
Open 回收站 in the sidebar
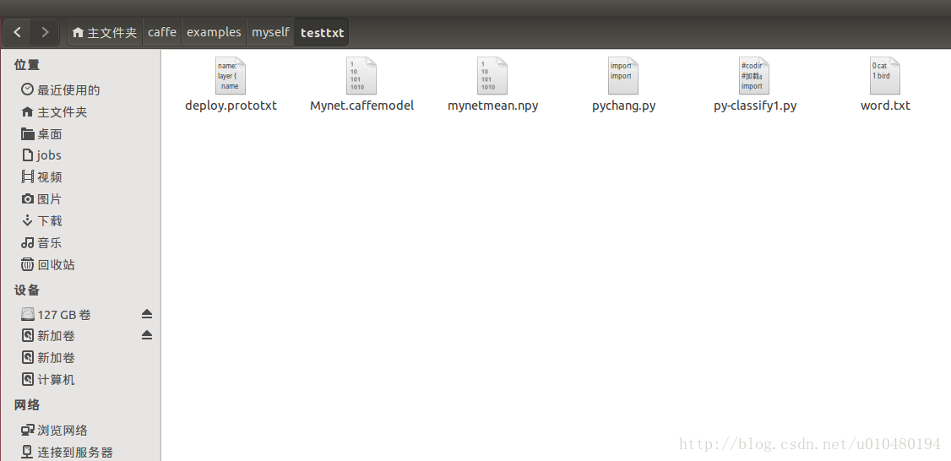(57, 264)
